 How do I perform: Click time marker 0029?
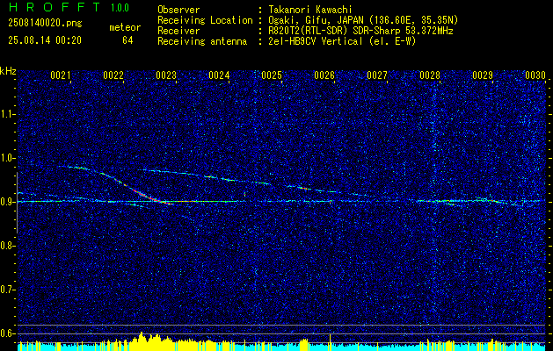click(x=483, y=75)
